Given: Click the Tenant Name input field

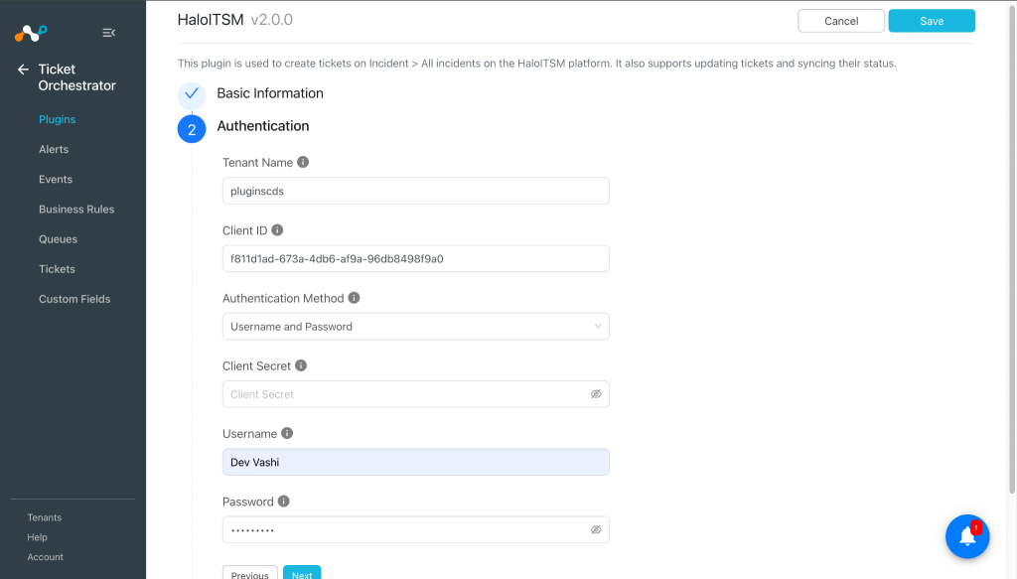Looking at the screenshot, I should (x=416, y=191).
